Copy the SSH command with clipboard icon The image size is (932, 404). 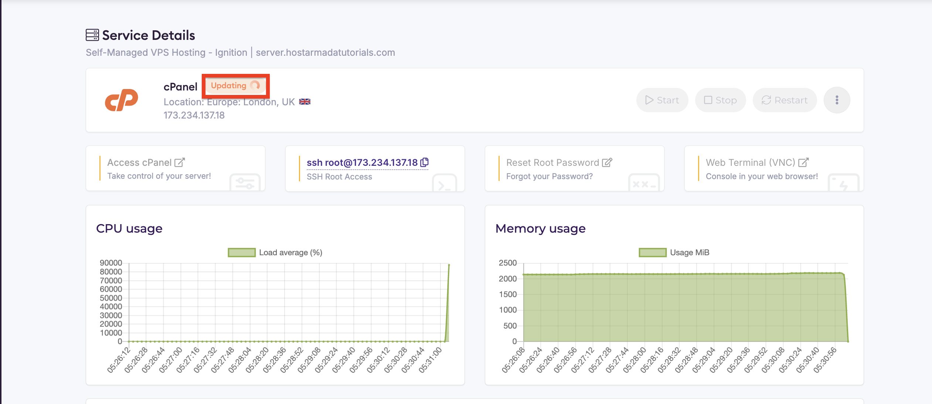(x=425, y=162)
